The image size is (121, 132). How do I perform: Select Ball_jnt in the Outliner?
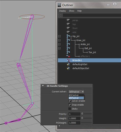(88, 48)
